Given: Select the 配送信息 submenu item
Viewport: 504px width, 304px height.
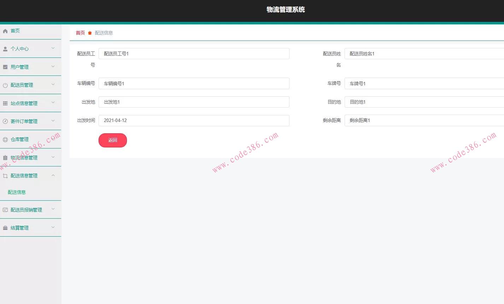Looking at the screenshot, I should pos(17,192).
